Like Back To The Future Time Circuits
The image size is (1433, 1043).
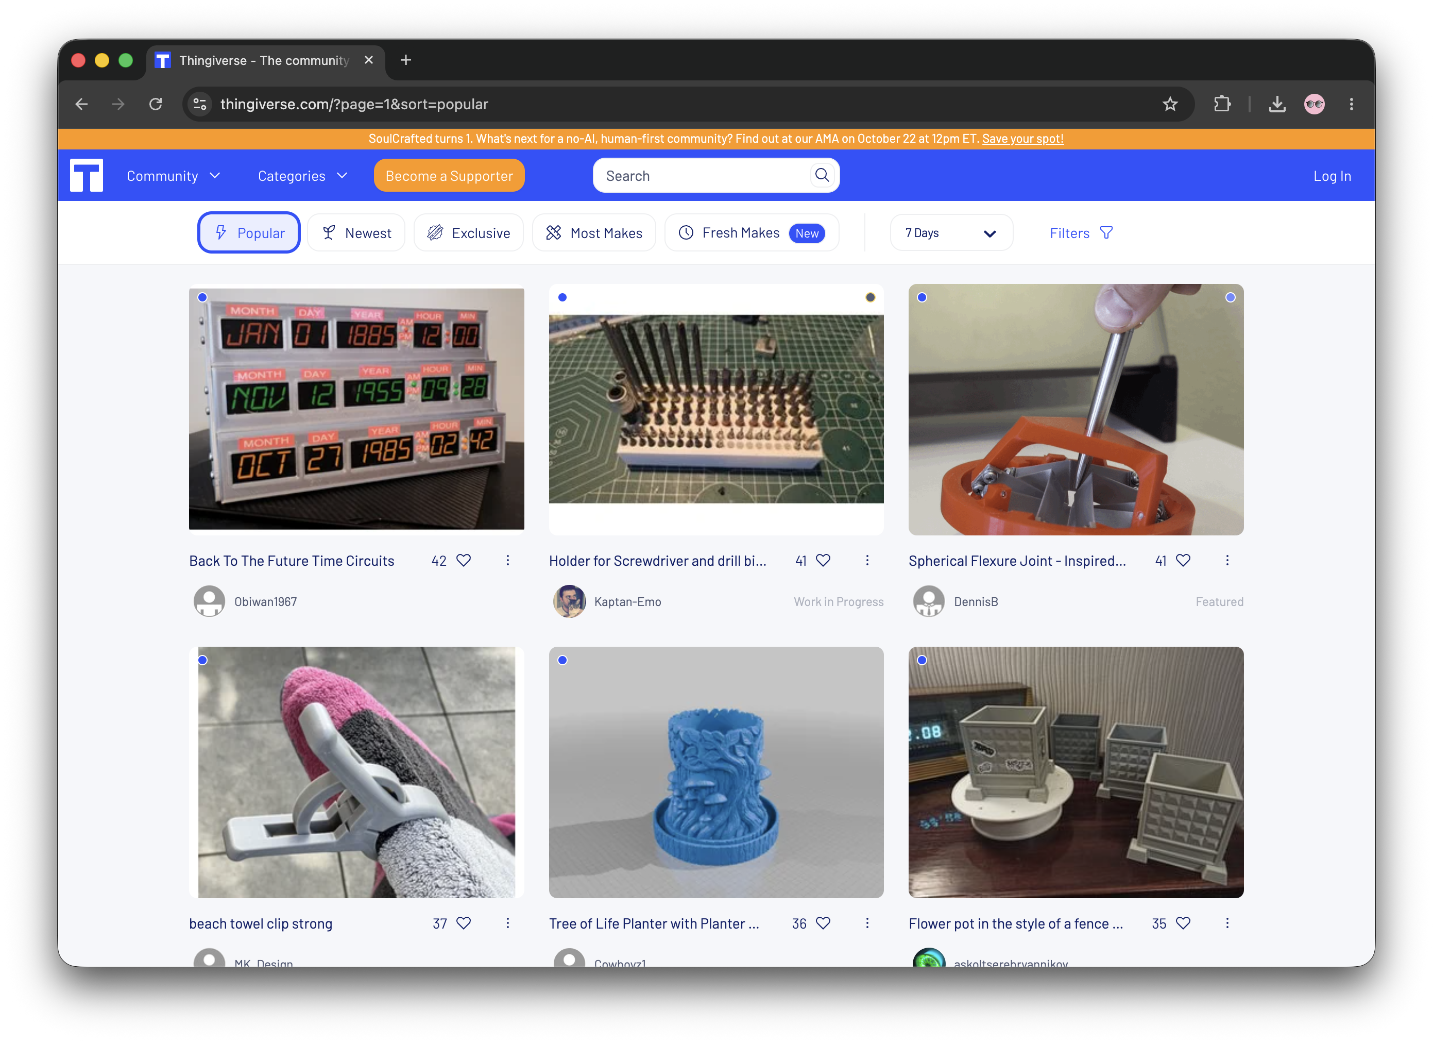pos(464,560)
